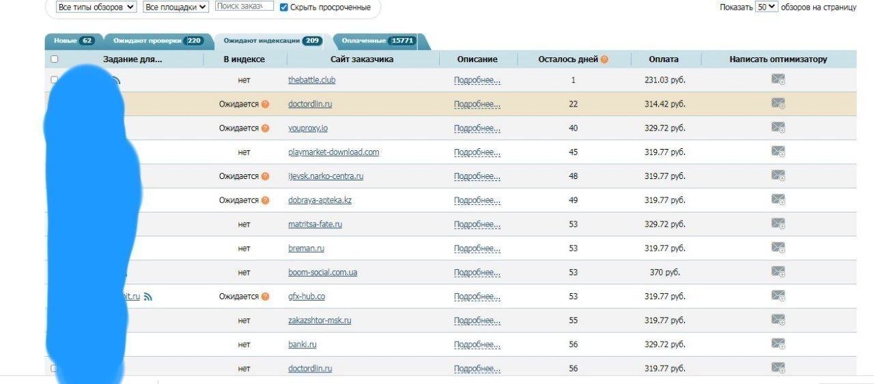Follow the dobraya-apteka.kz link
The width and height of the screenshot is (874, 384).
pos(320,200)
